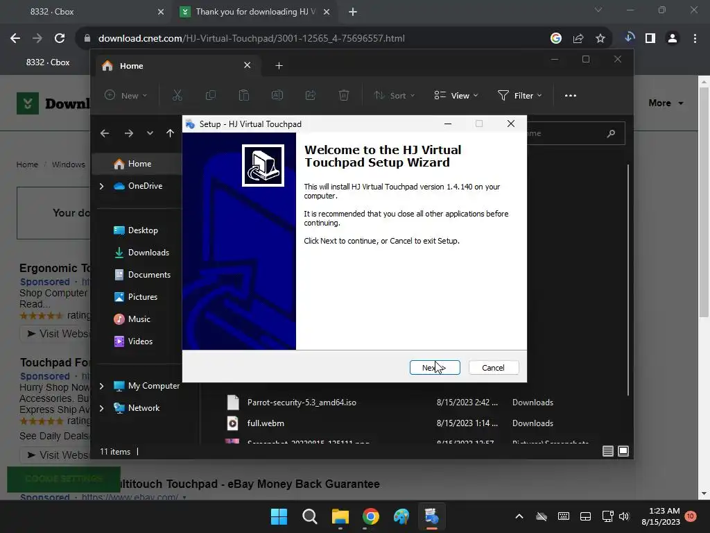Open Chrome three-dot menu
The width and height of the screenshot is (710, 533).
point(695,39)
